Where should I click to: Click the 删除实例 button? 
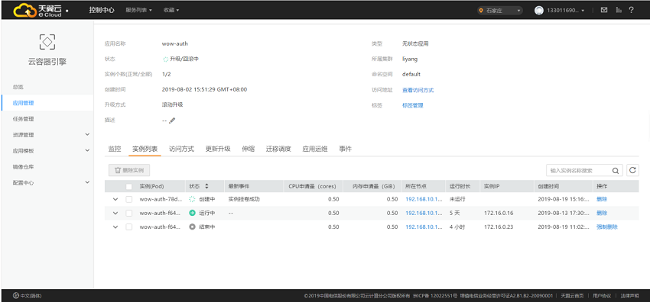coord(129,170)
